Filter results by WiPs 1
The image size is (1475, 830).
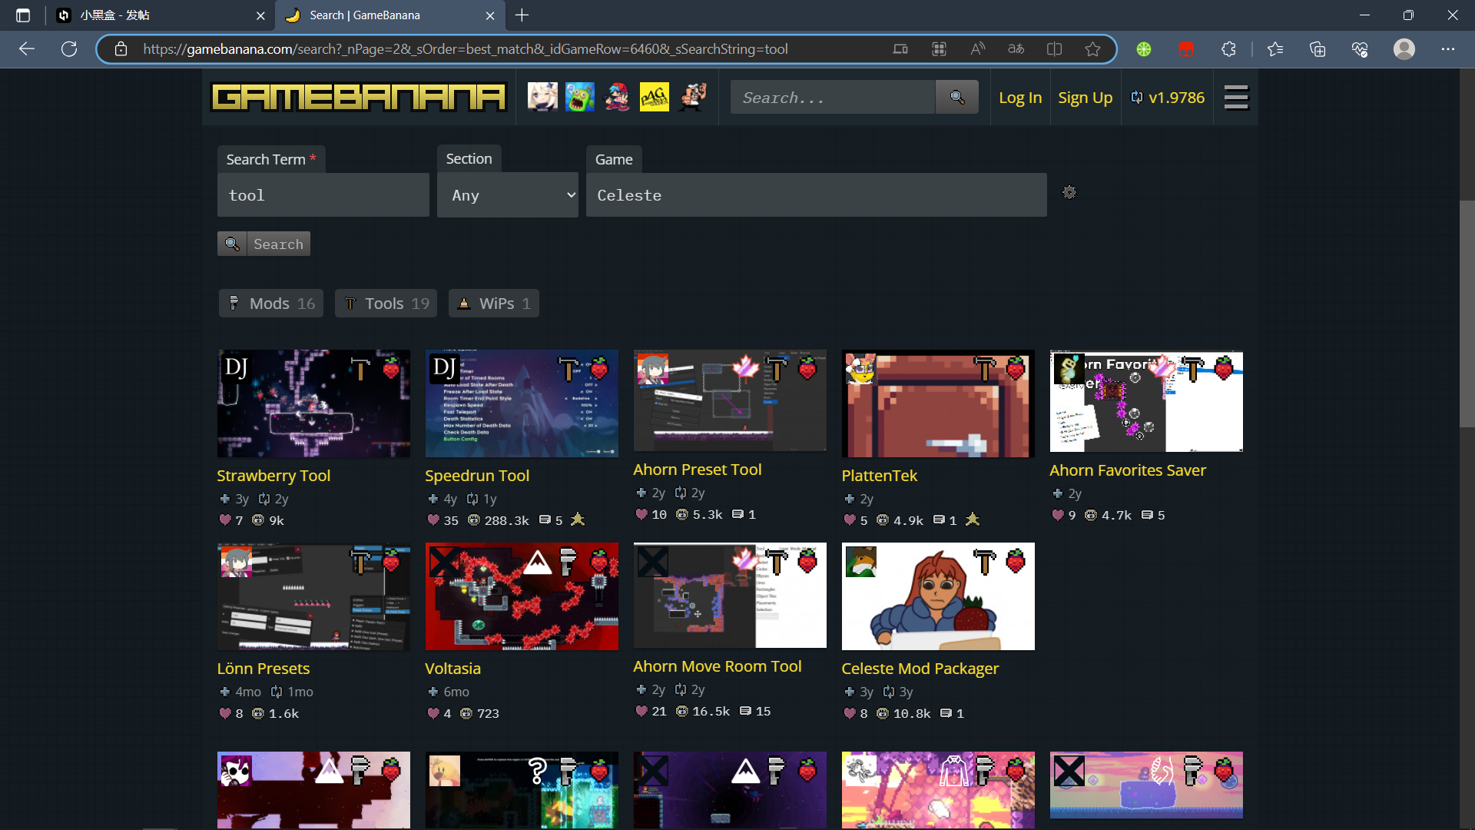494,304
